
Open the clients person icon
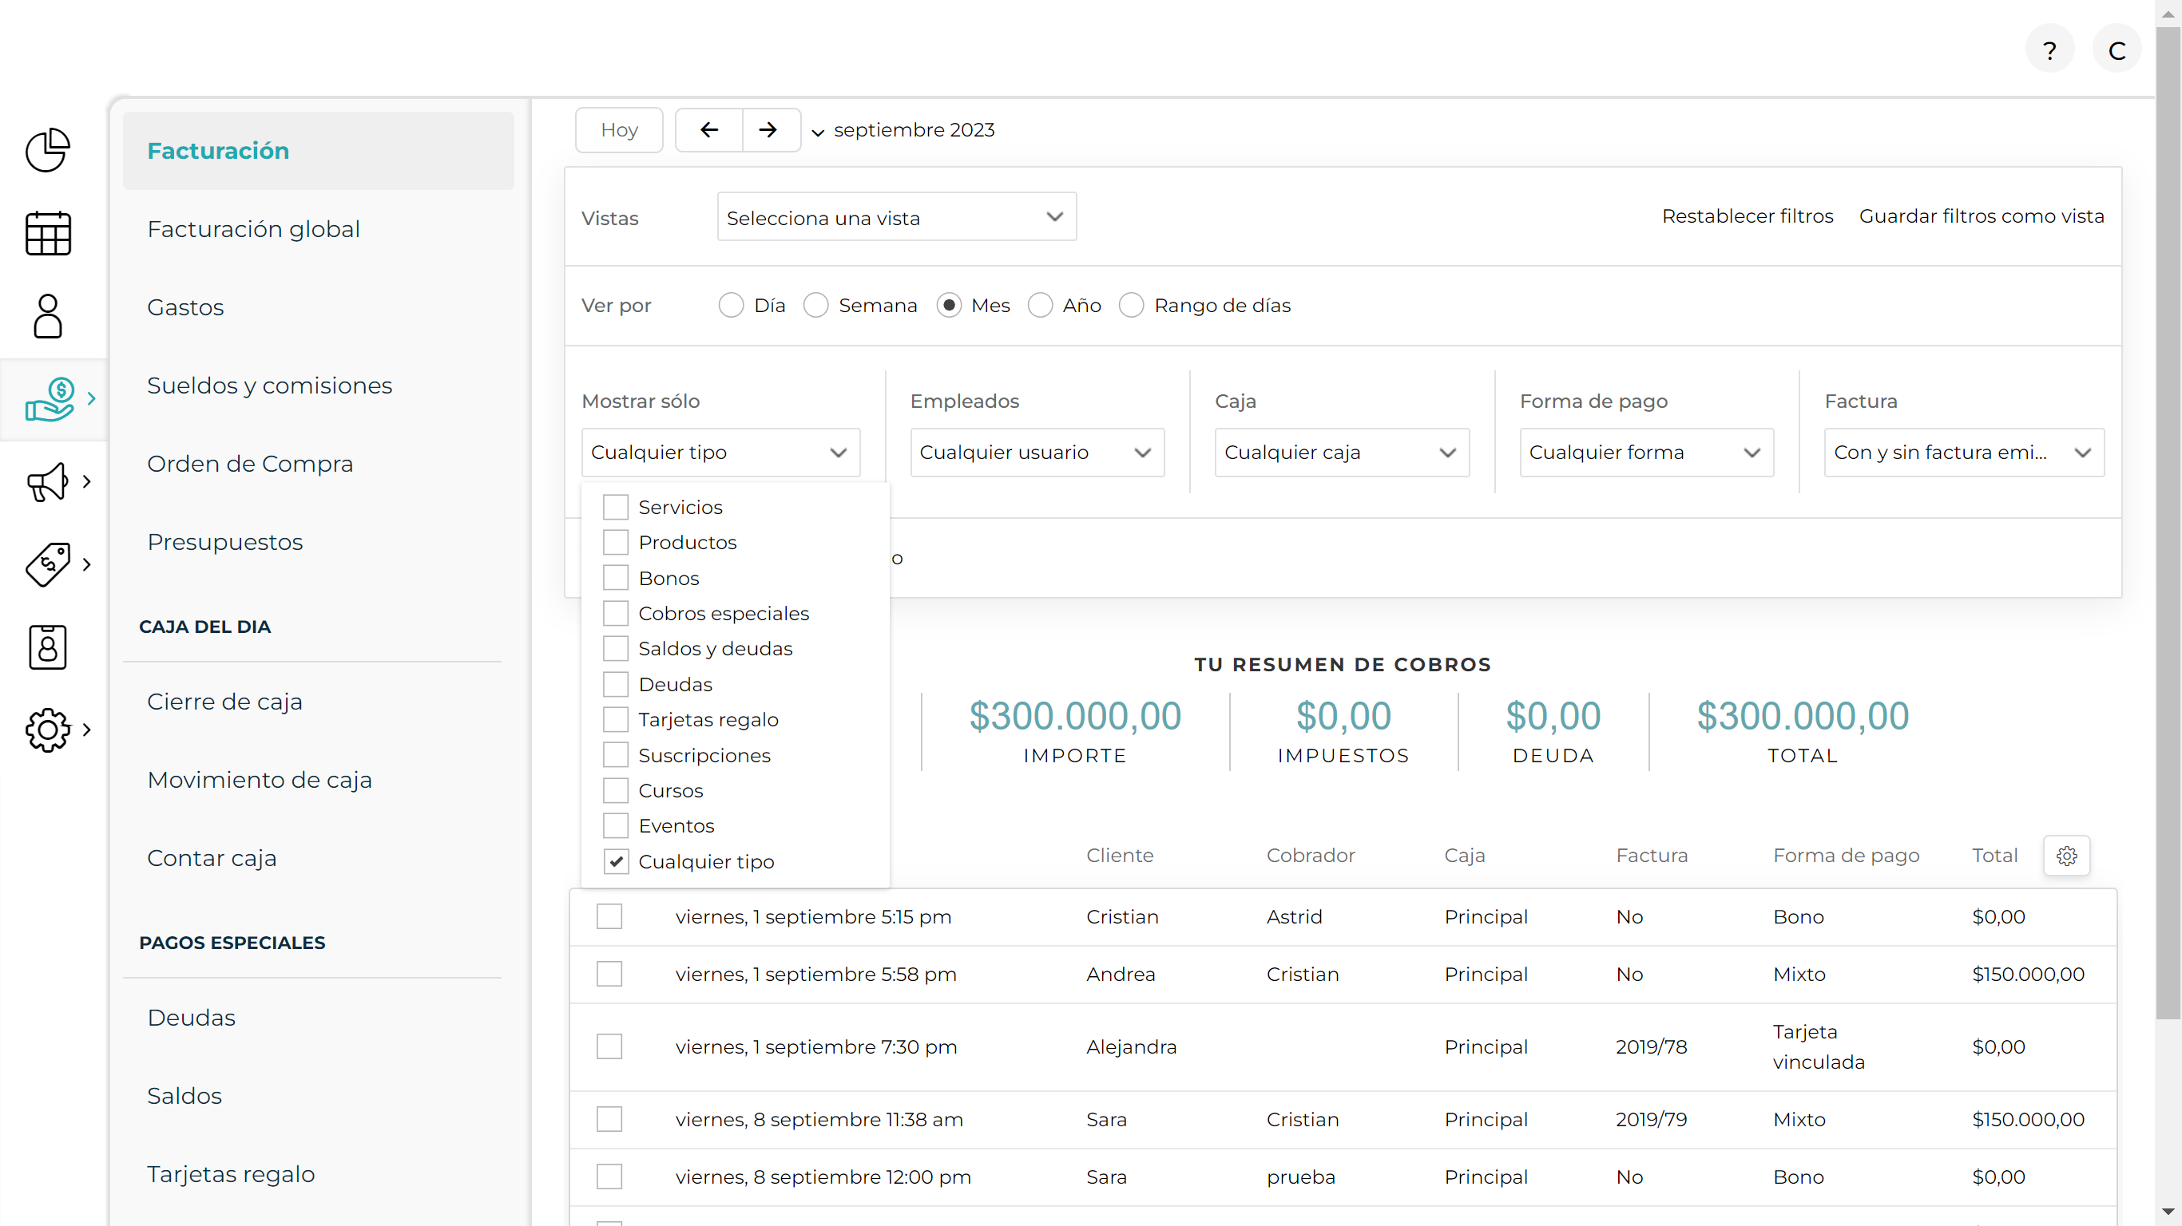click(47, 316)
